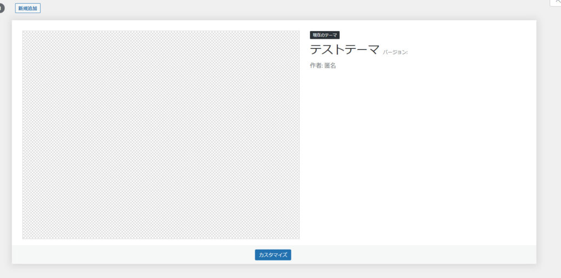
Task: Click the dark round theme count badge
Action: (x=2, y=8)
